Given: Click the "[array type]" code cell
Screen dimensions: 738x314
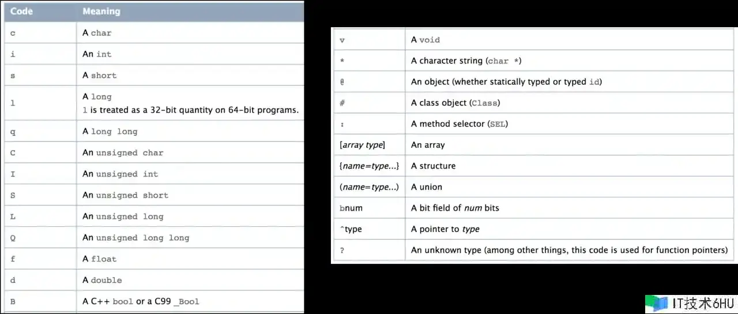Looking at the screenshot, I should (x=363, y=145).
